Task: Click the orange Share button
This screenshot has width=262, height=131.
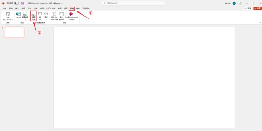Action: (x=257, y=8)
